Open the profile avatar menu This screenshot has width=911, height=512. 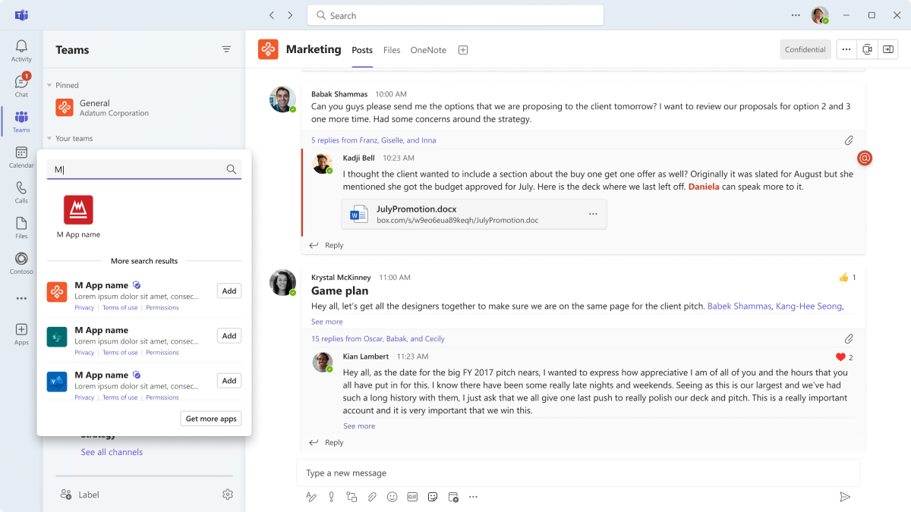click(x=820, y=15)
